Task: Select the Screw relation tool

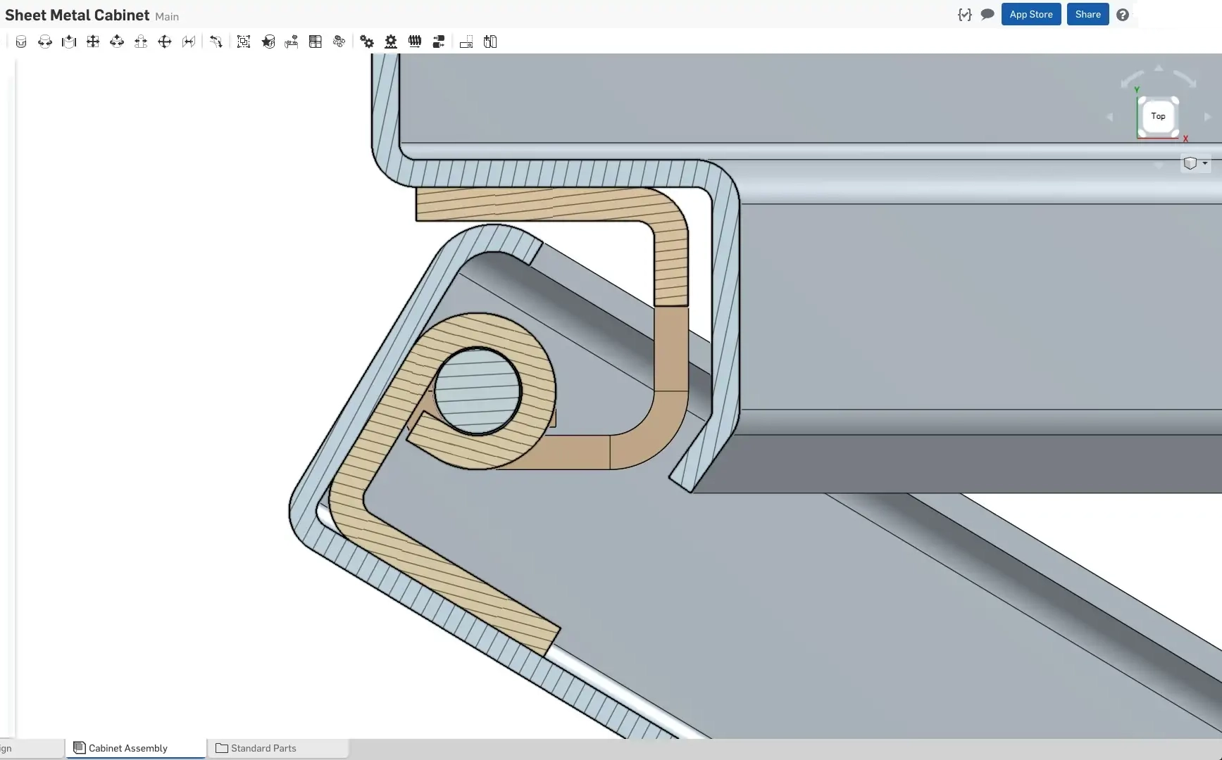Action: point(415,42)
